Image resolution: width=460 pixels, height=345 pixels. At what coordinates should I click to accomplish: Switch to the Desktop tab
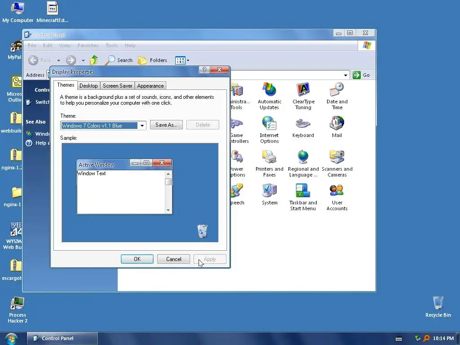(x=88, y=86)
